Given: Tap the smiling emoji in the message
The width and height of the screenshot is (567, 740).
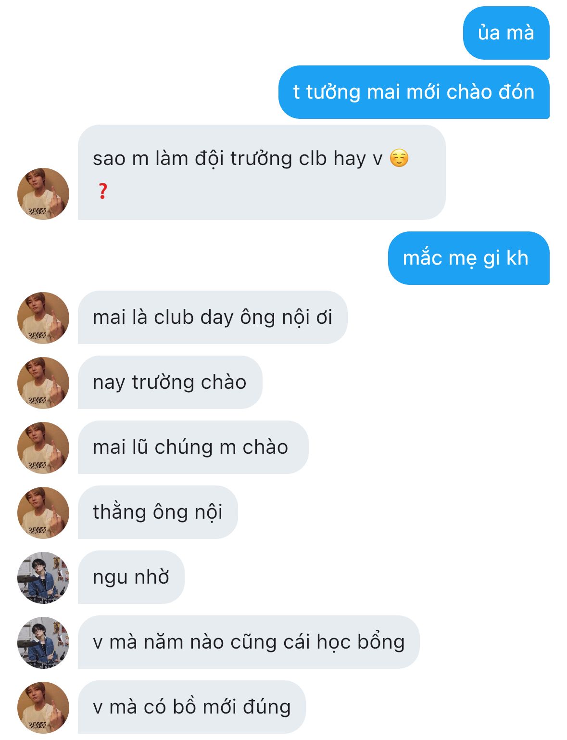Looking at the screenshot, I should coord(399,158).
